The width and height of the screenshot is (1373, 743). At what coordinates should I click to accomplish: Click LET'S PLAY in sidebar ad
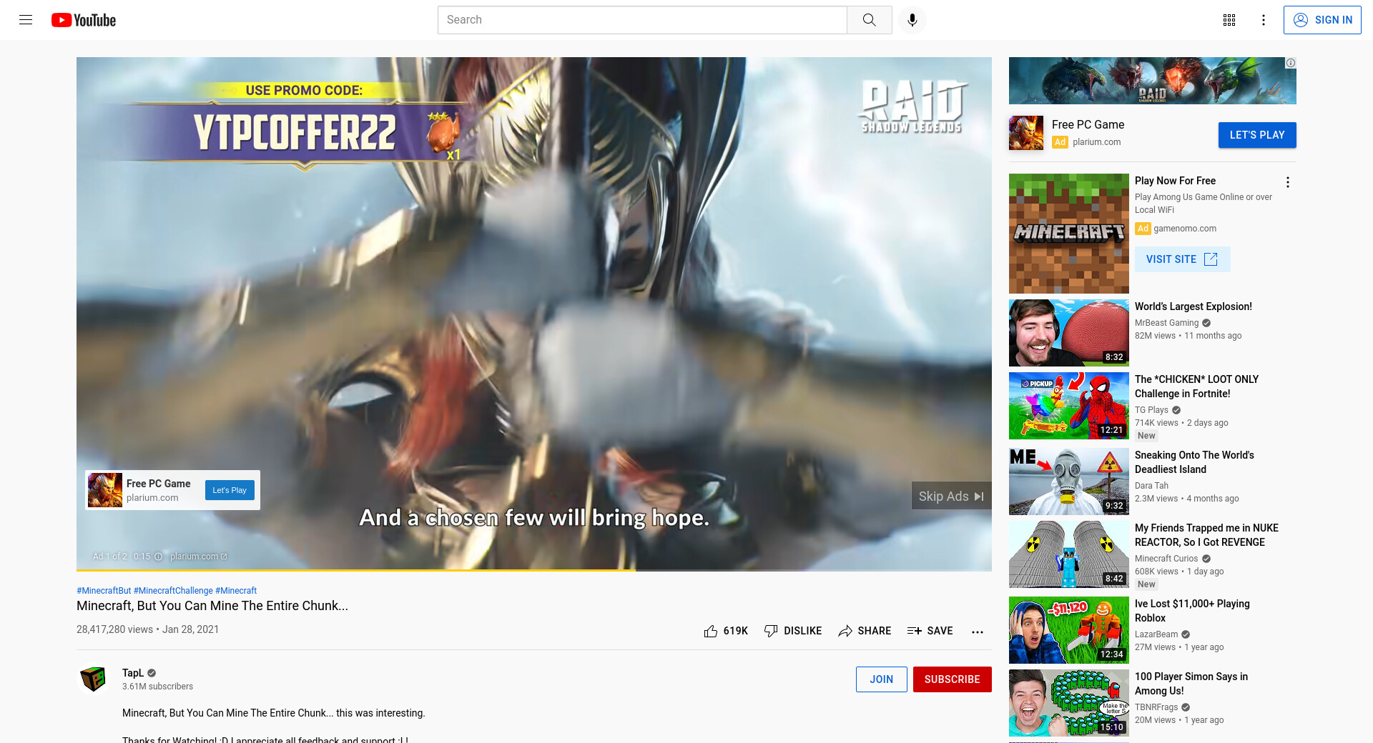[x=1256, y=135]
